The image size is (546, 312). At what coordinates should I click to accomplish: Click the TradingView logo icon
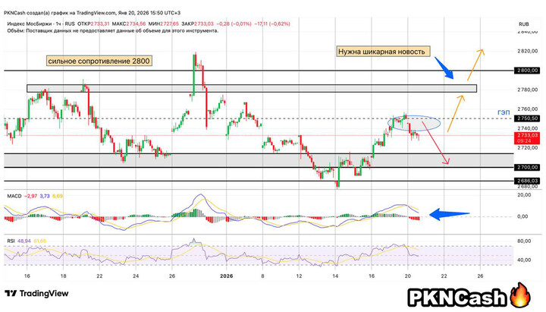click(x=11, y=294)
